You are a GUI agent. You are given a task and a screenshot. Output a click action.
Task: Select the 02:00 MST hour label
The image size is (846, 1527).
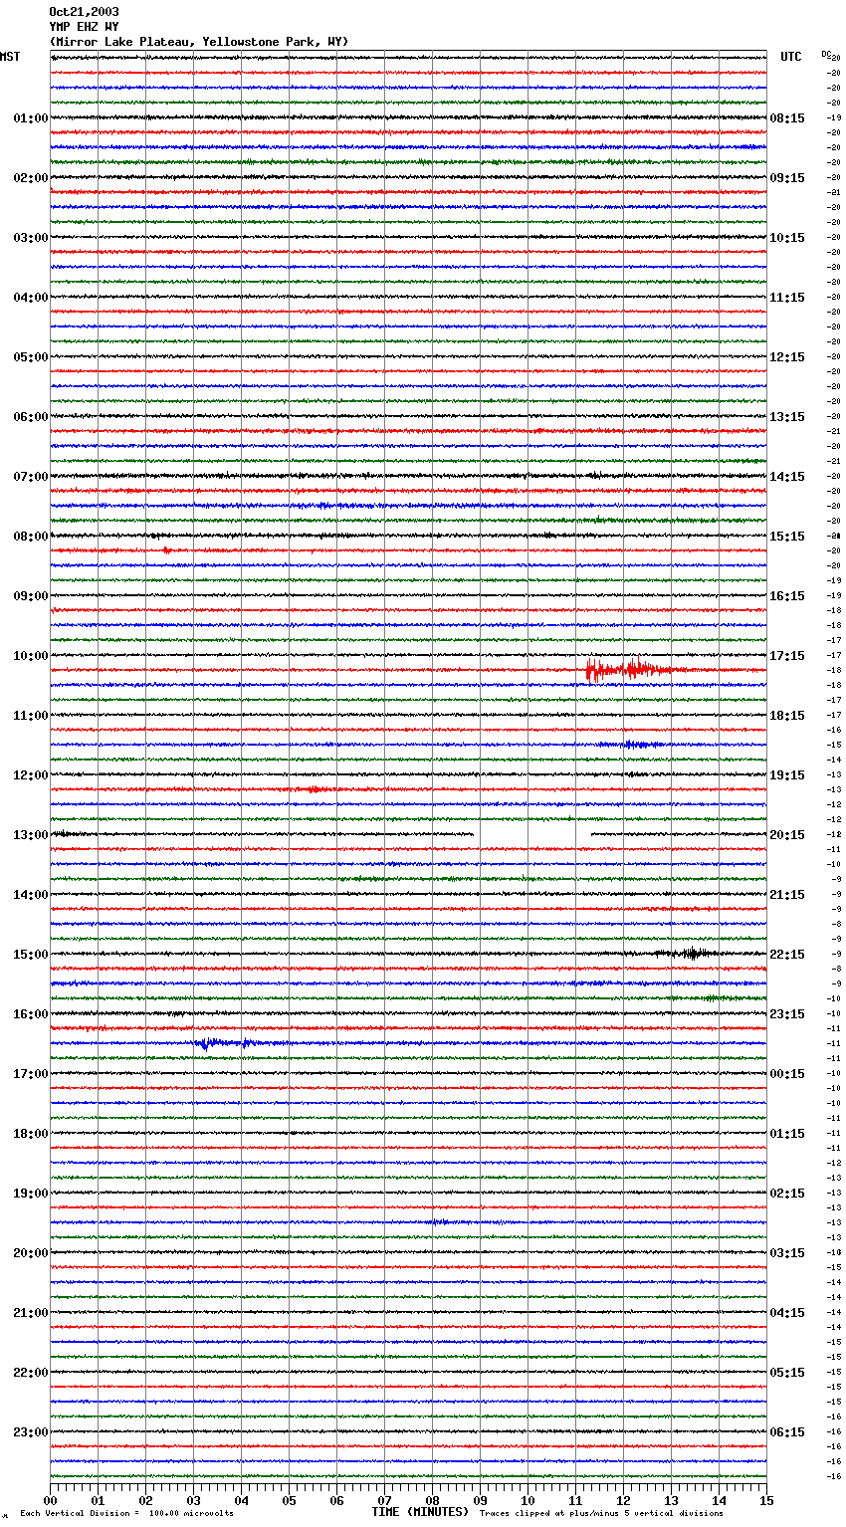31,178
